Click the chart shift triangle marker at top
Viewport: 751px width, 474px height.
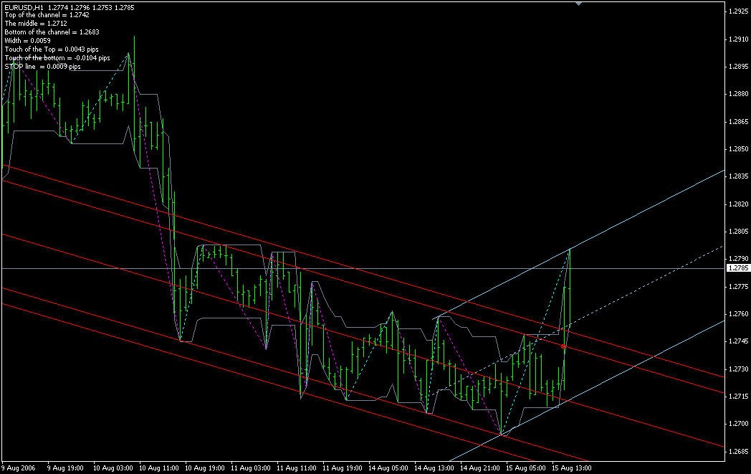coord(578,3)
